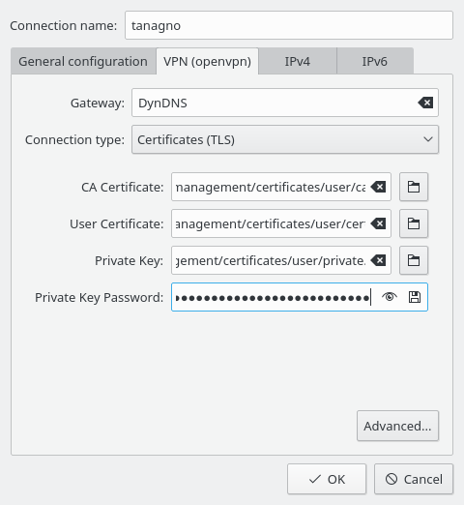Clear the Private Key path
The height and width of the screenshot is (505, 464).
(378, 260)
